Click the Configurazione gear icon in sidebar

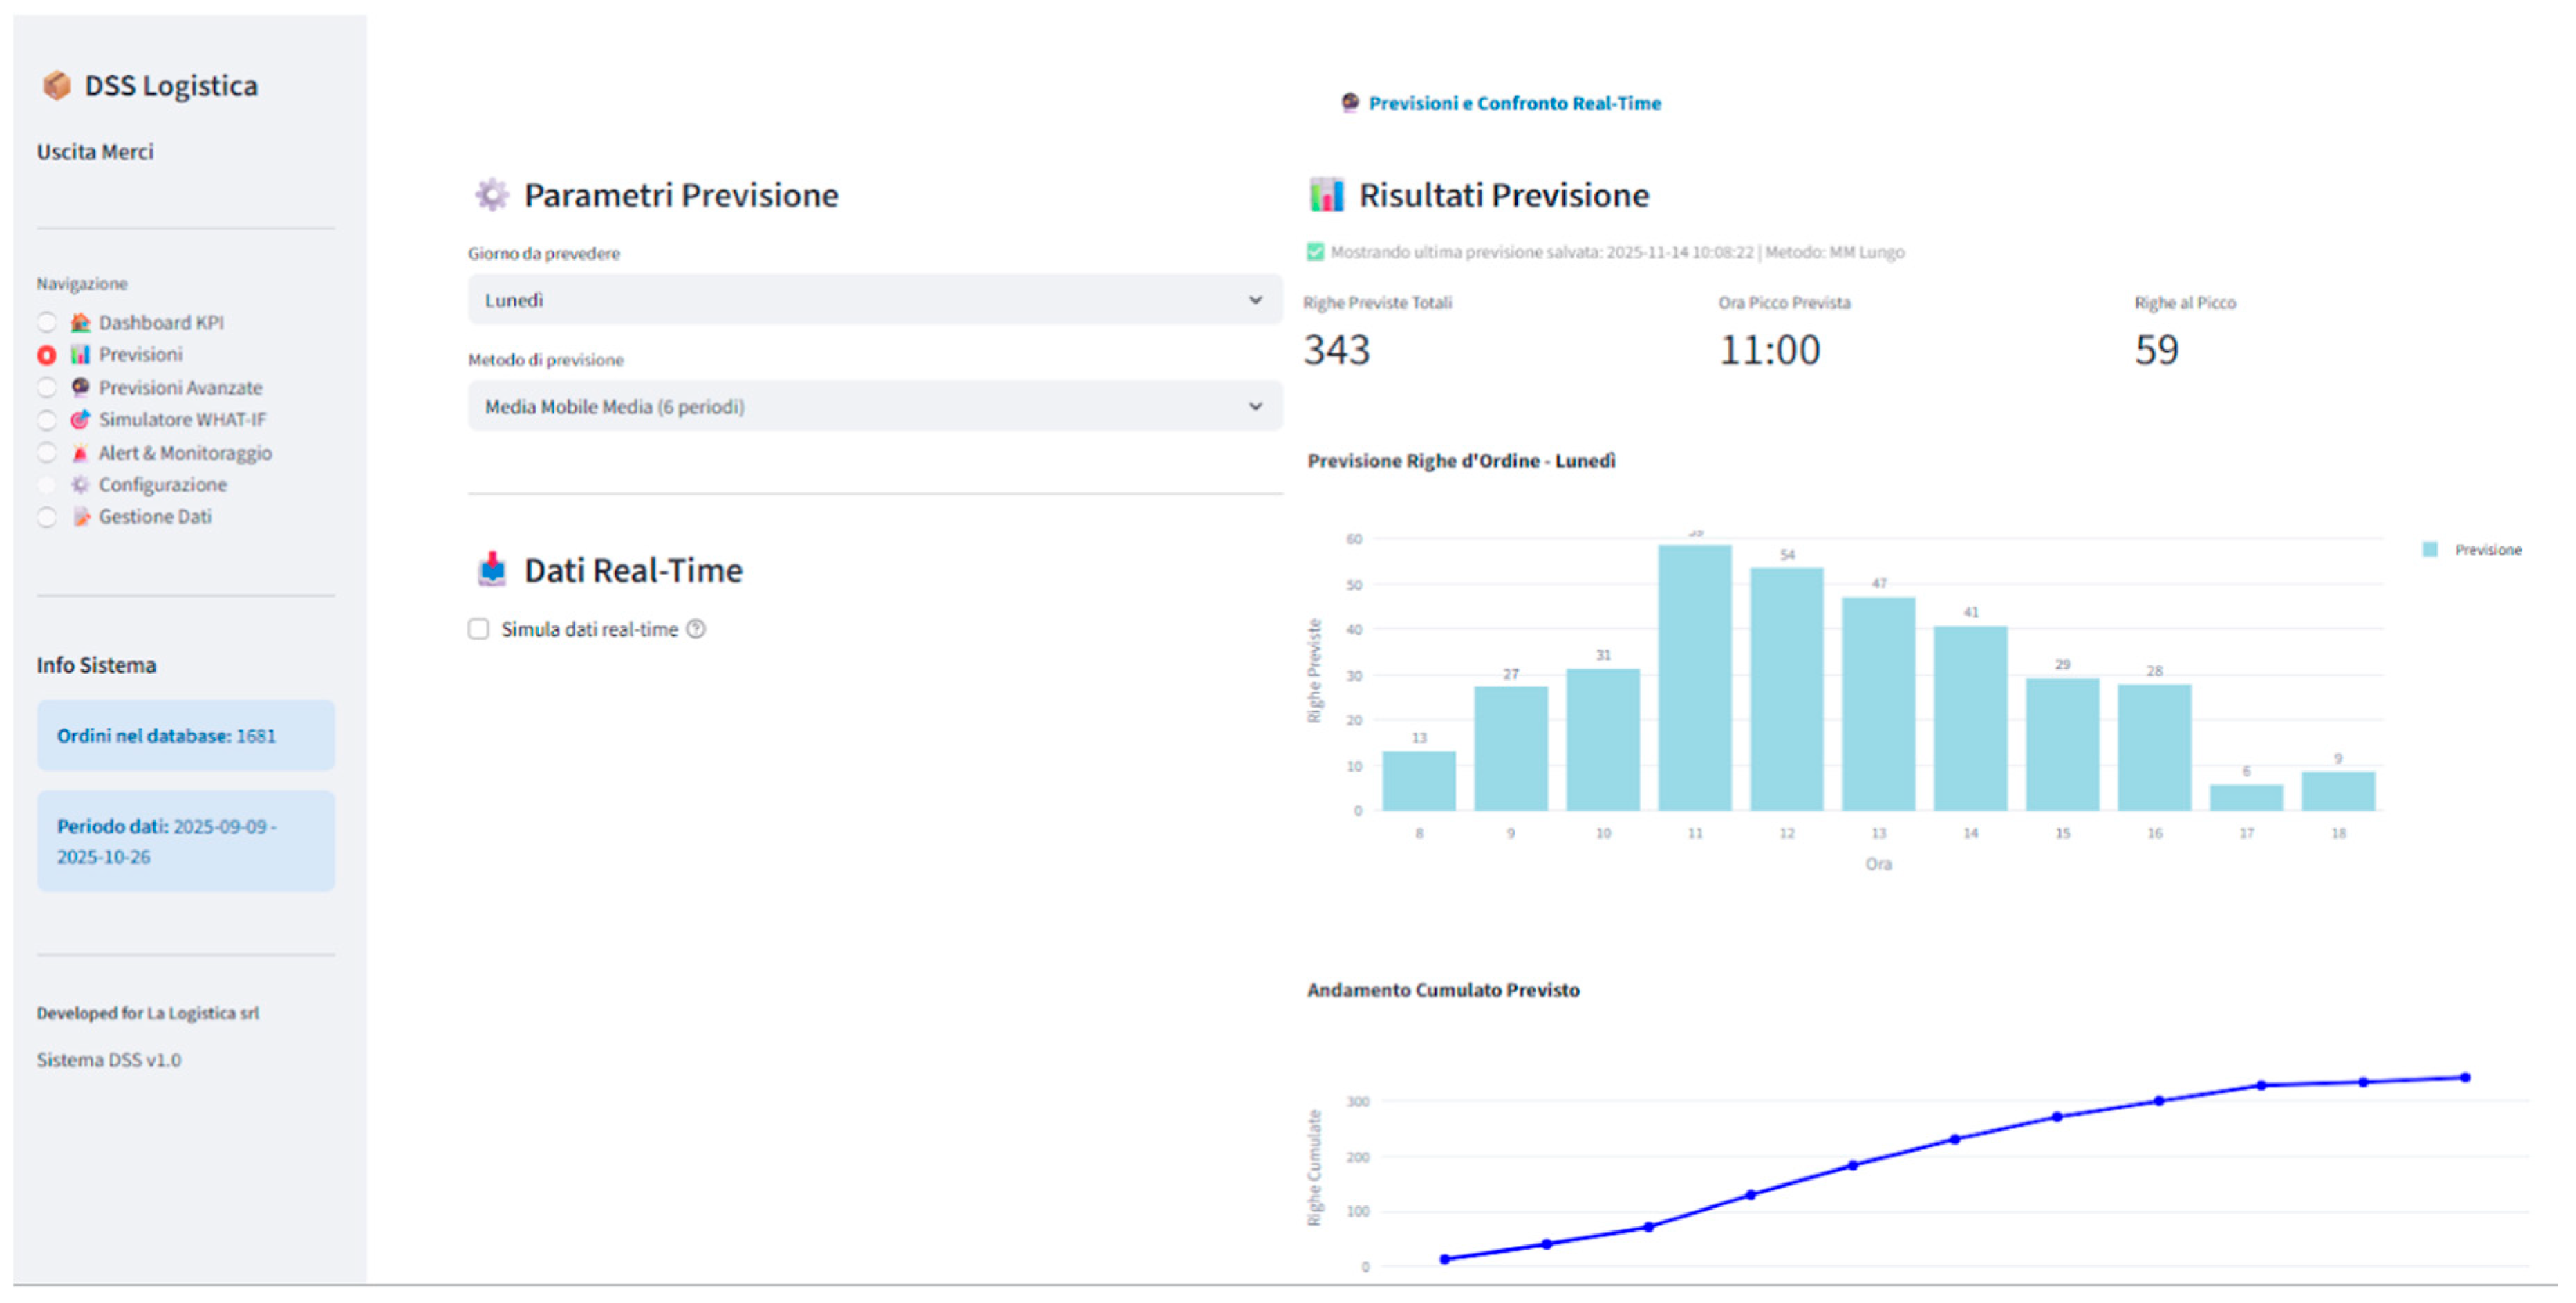pyautogui.click(x=80, y=484)
